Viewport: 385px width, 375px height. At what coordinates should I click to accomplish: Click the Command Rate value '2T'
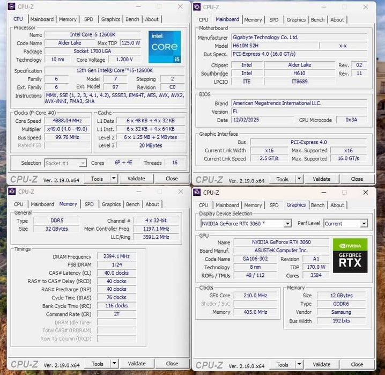[116, 314]
